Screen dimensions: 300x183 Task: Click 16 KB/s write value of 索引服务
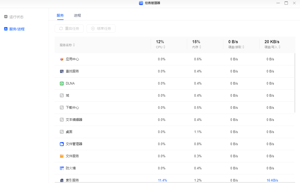(x=272, y=180)
